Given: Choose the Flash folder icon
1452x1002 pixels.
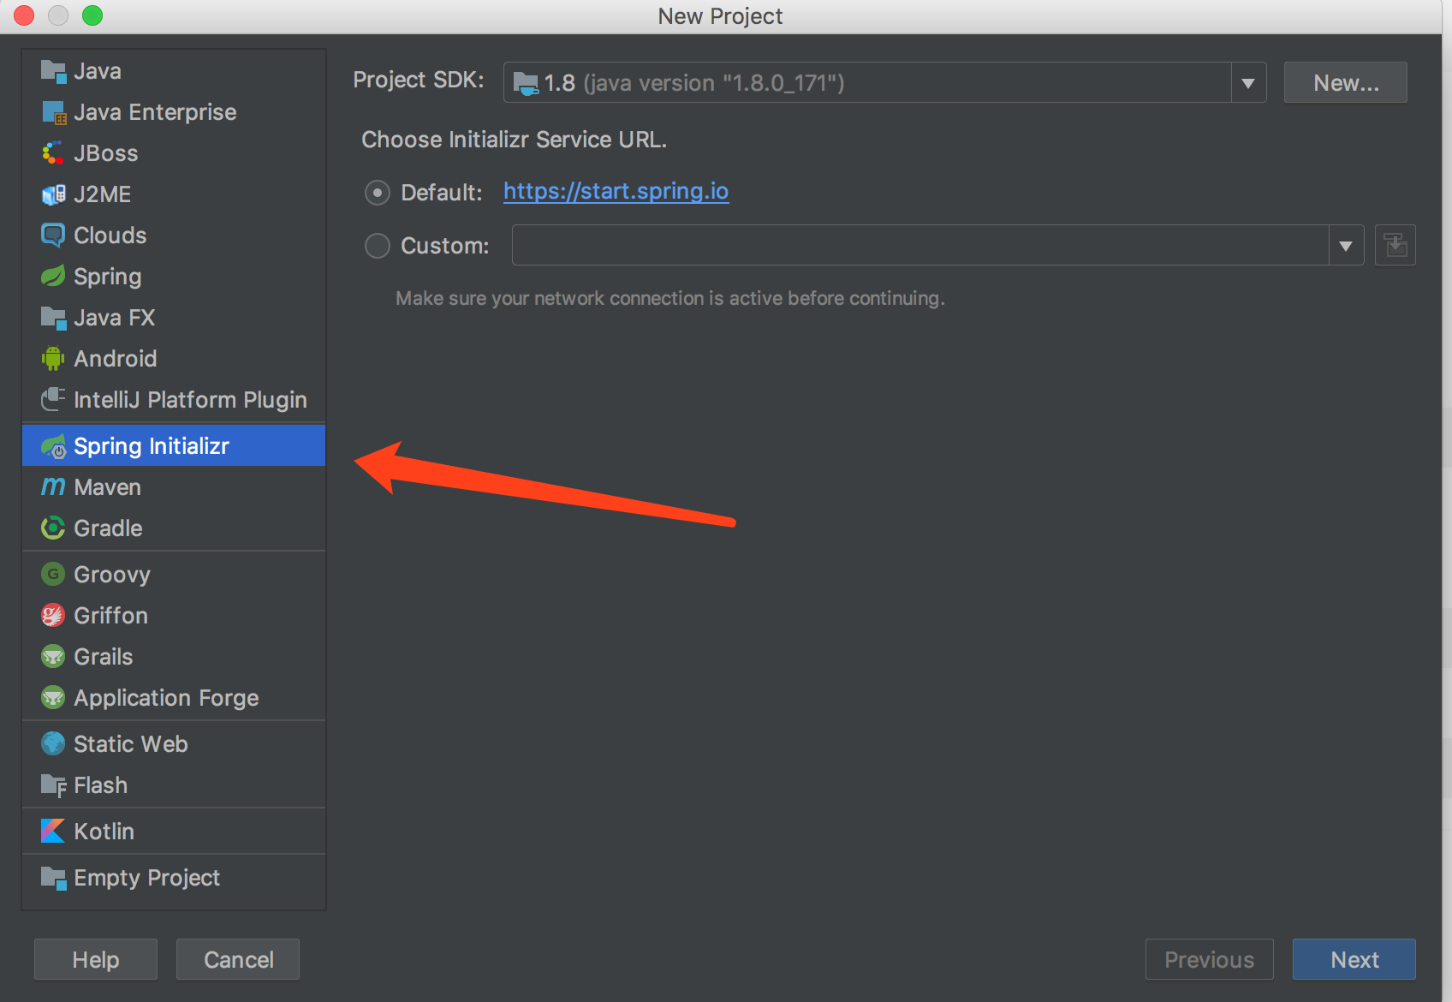Looking at the screenshot, I should tap(53, 785).
